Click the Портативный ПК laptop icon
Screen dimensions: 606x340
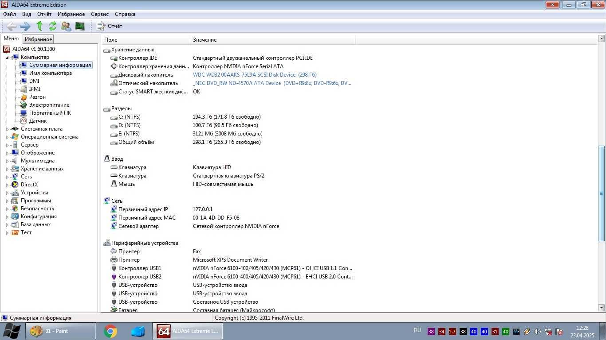click(24, 113)
